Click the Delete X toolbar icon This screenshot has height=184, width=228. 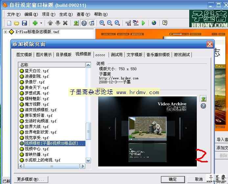[65, 23]
